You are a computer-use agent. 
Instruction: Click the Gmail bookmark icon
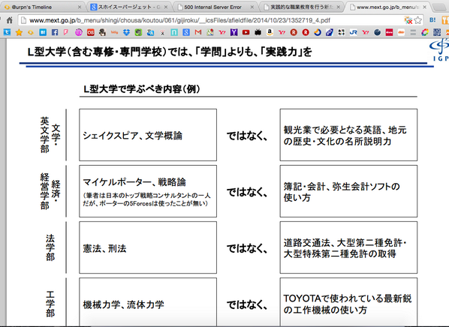[198, 32]
